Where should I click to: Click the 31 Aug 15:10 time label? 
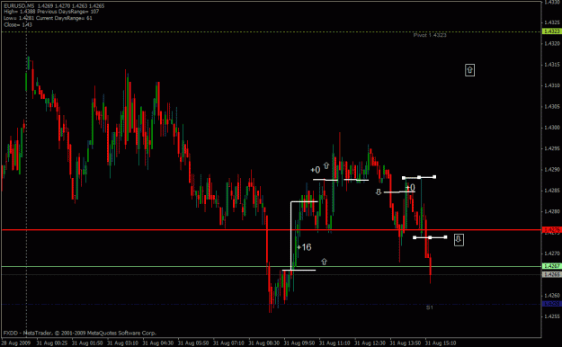[441, 343]
